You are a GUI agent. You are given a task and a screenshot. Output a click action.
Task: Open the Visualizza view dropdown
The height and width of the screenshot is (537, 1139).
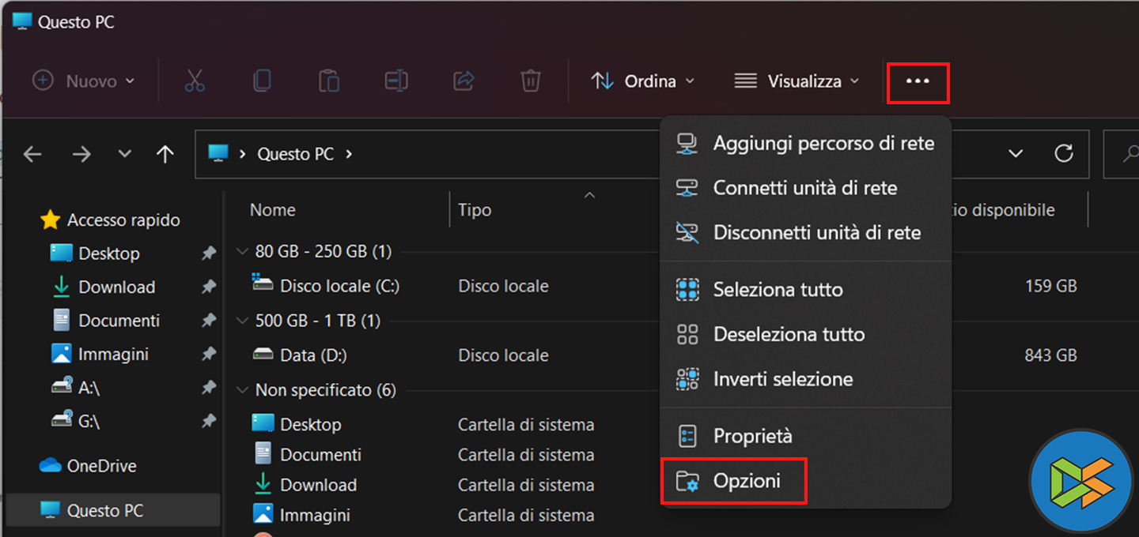796,81
